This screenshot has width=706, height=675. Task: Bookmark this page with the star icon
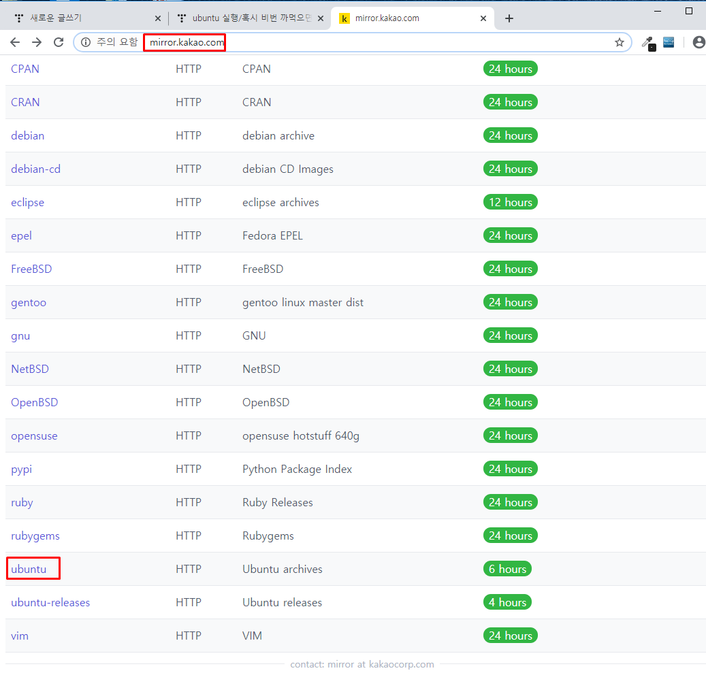(x=620, y=42)
